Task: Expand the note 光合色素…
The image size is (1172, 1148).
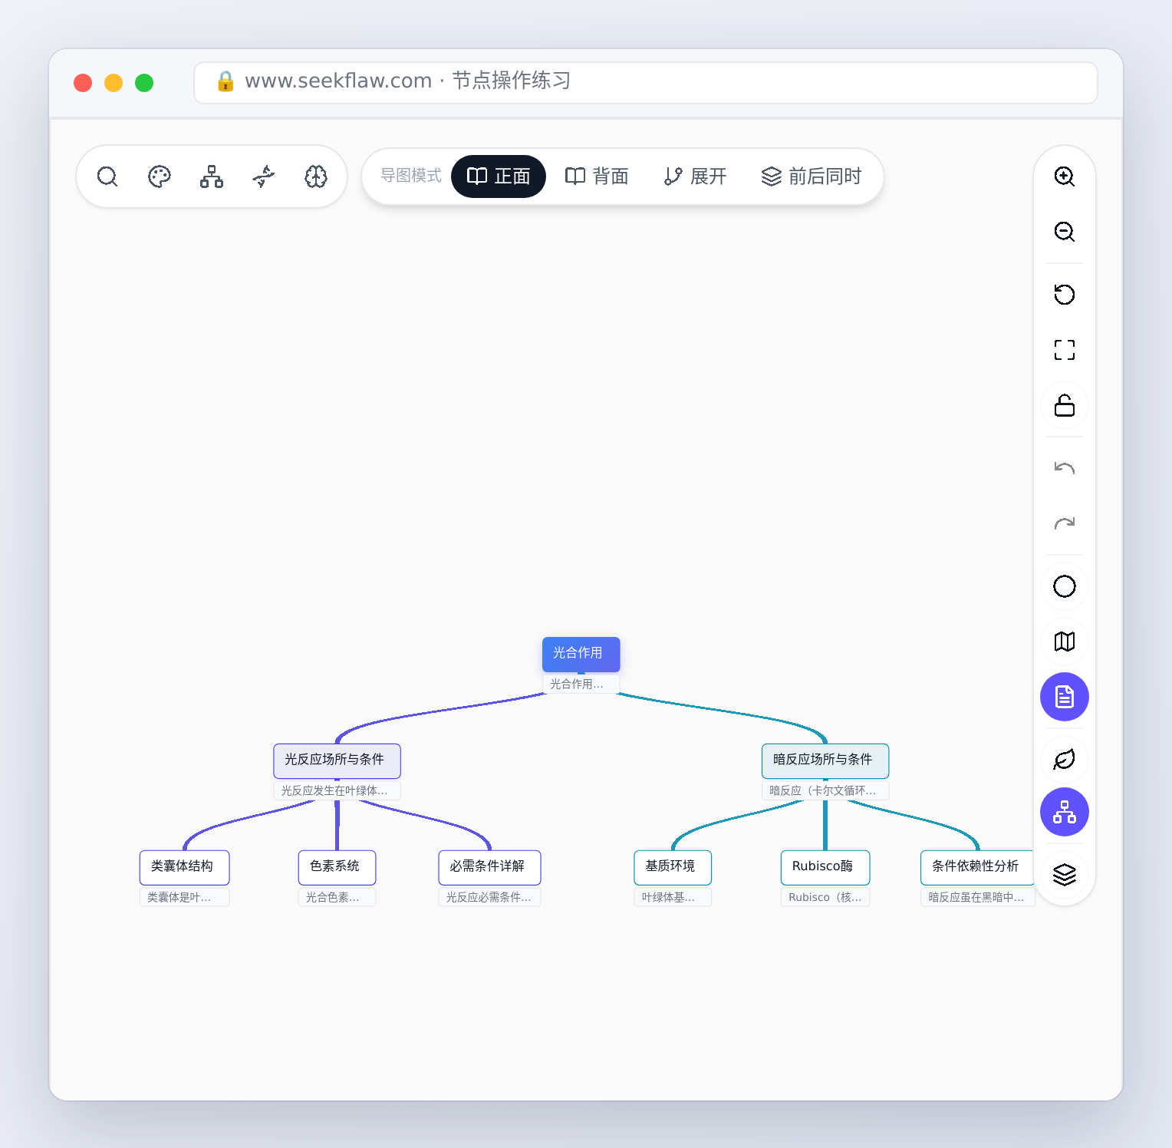Action: click(x=337, y=897)
